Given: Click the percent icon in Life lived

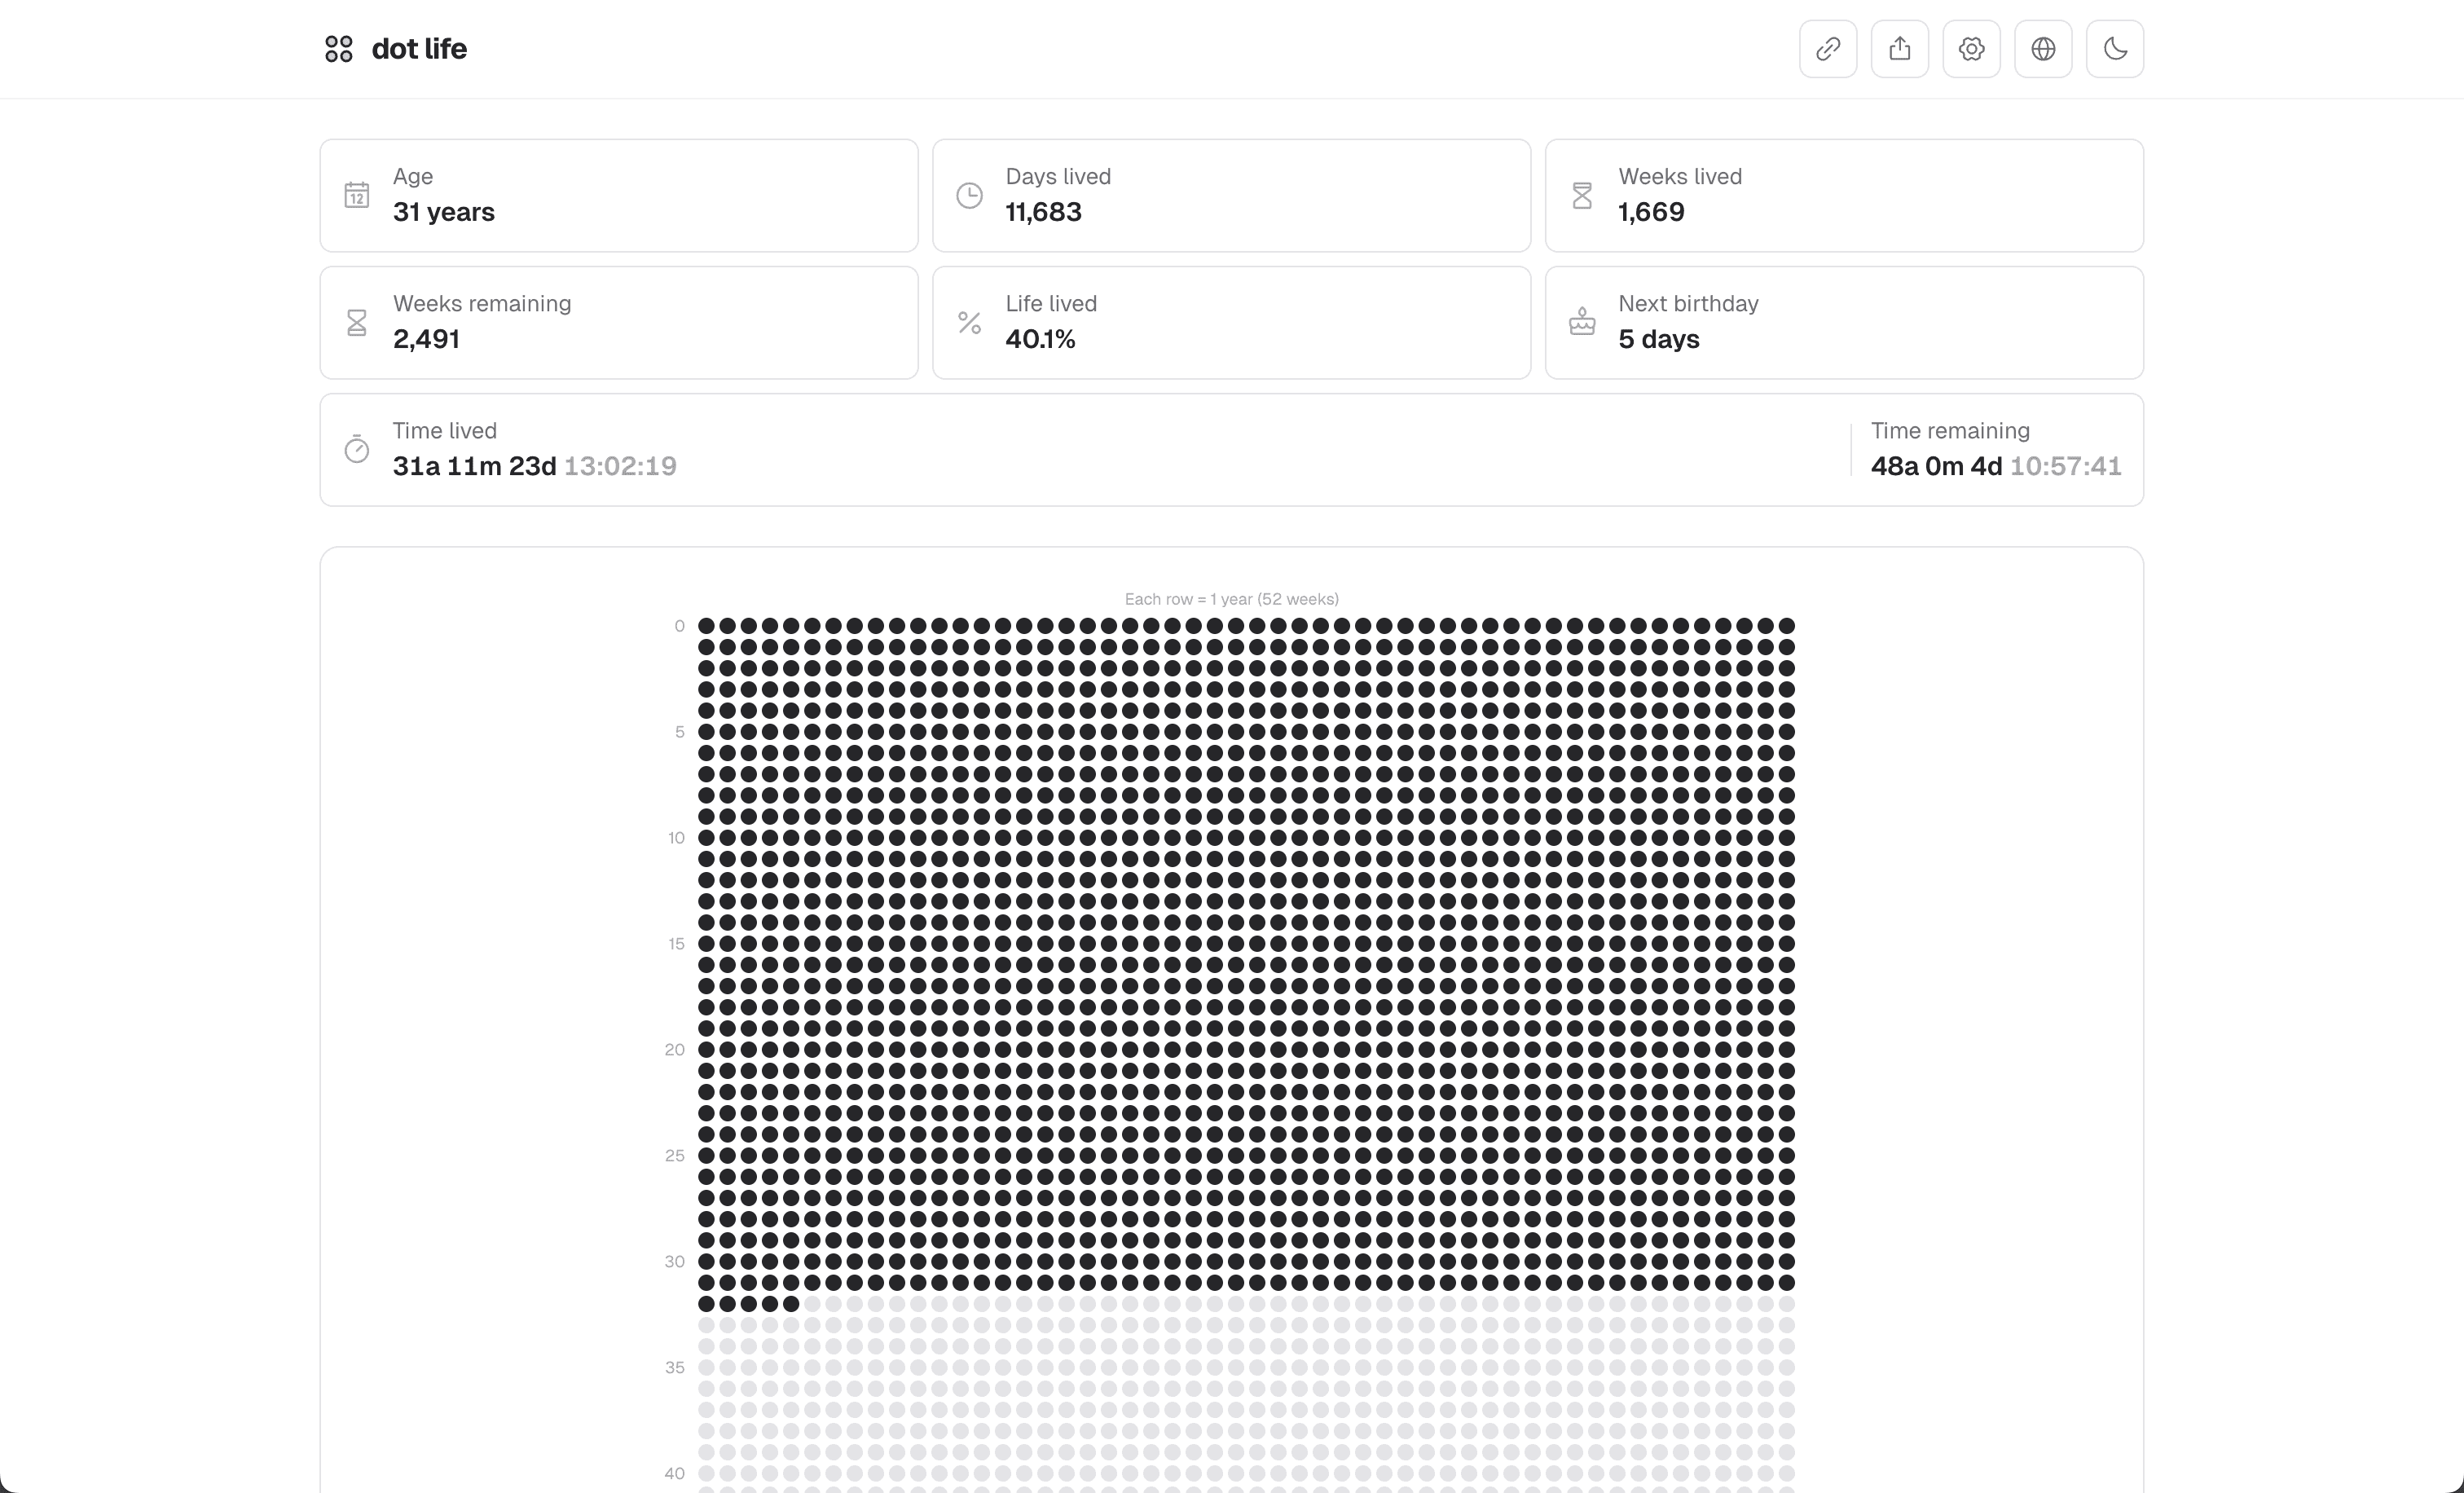Looking at the screenshot, I should (969, 322).
